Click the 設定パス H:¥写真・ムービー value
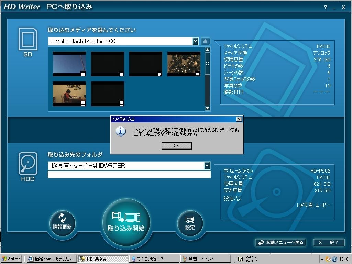 (x=313, y=205)
